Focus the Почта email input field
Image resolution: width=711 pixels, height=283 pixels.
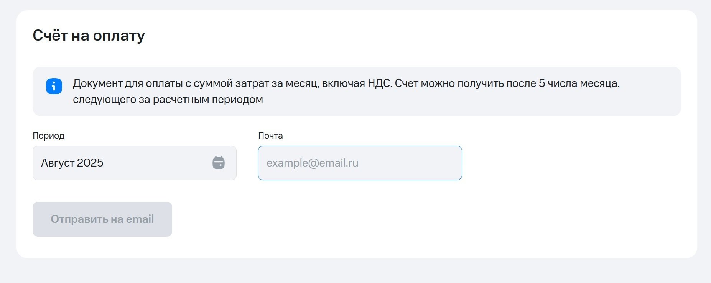(x=360, y=163)
